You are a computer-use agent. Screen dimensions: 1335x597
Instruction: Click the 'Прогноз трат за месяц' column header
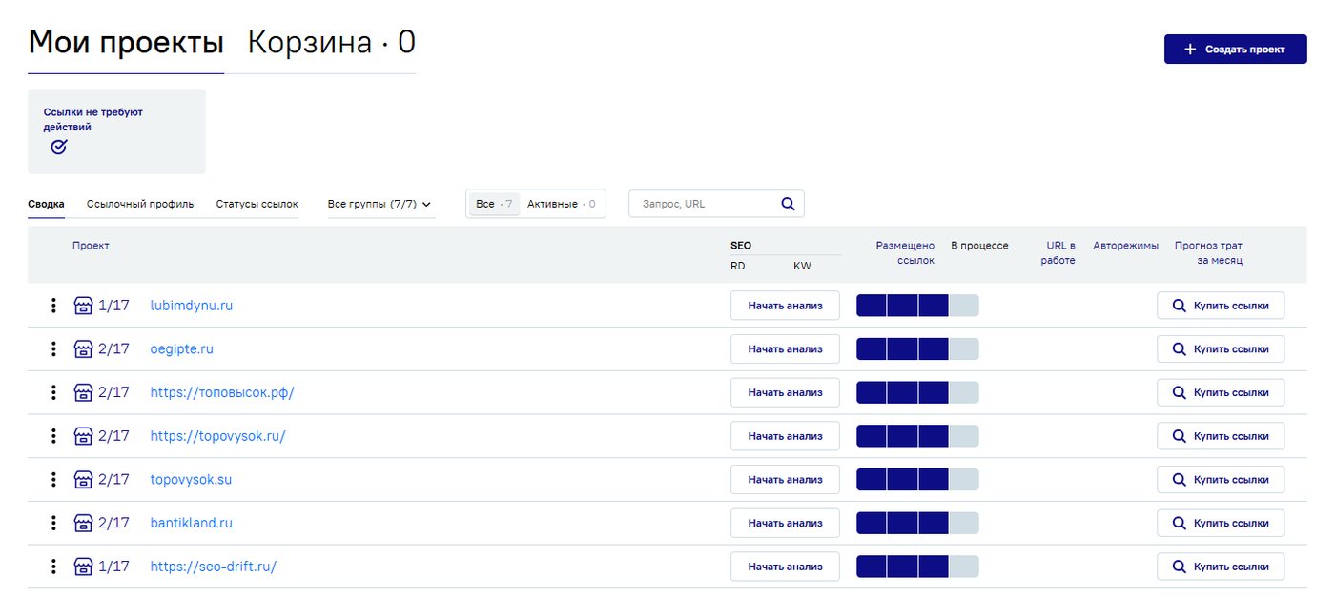click(1208, 253)
